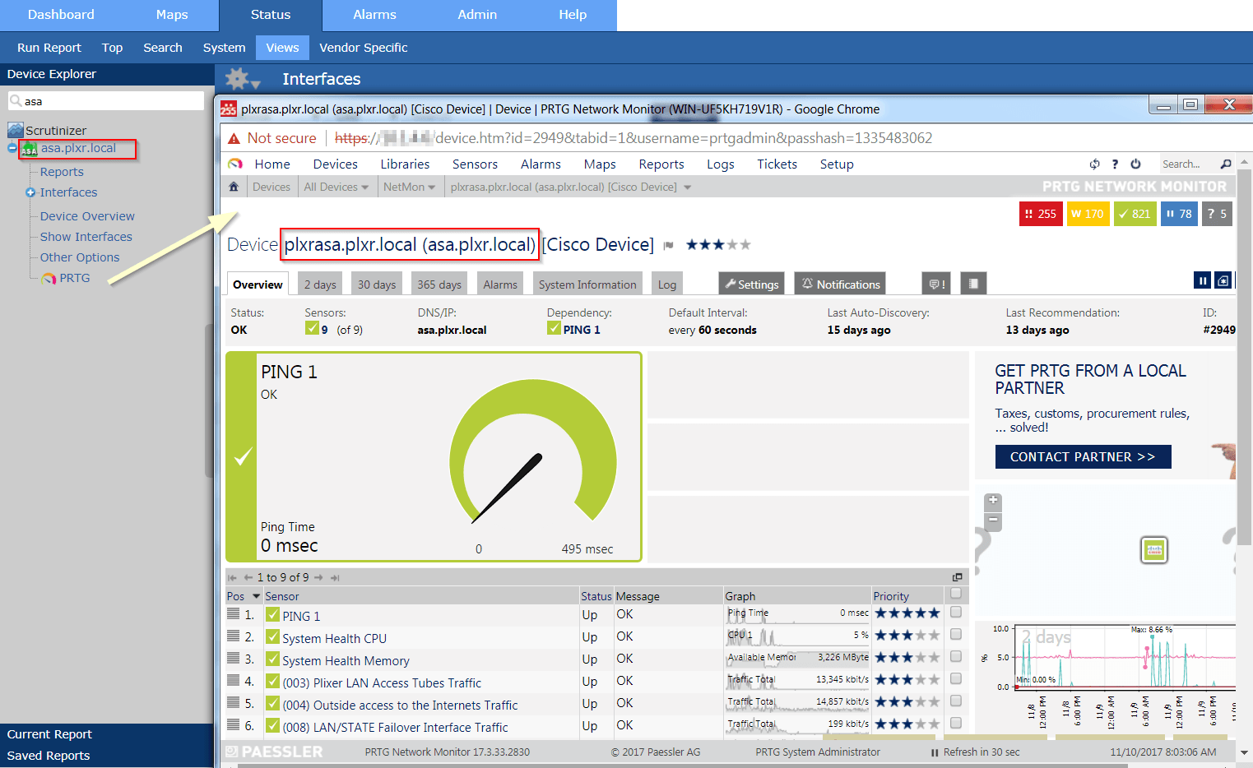Open Saved Reports in the sidebar

[49, 756]
